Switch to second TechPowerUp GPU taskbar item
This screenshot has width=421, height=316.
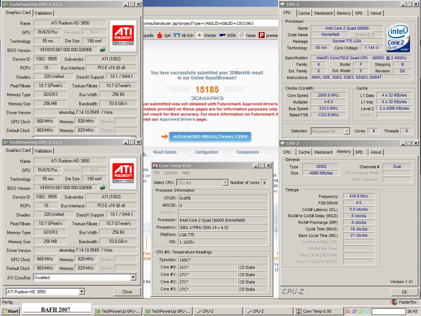tap(167, 311)
